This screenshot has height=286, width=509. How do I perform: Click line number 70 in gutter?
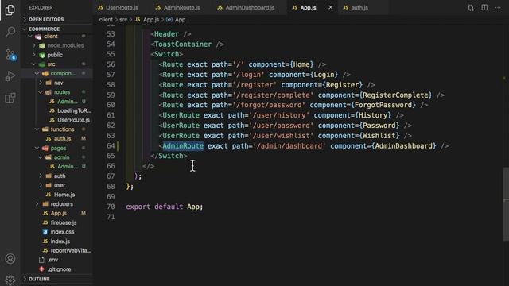pos(111,207)
